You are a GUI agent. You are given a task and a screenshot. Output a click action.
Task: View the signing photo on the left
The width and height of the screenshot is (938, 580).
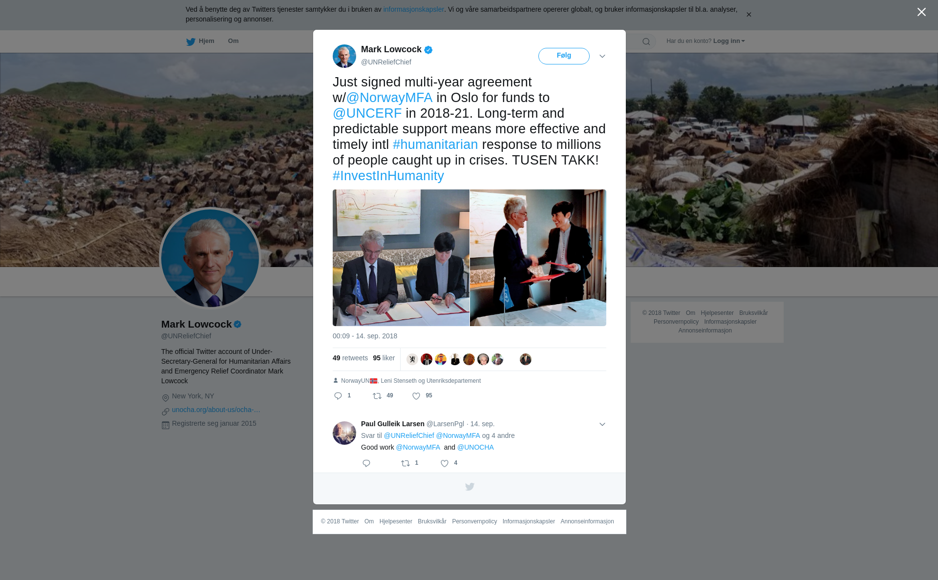click(401, 258)
